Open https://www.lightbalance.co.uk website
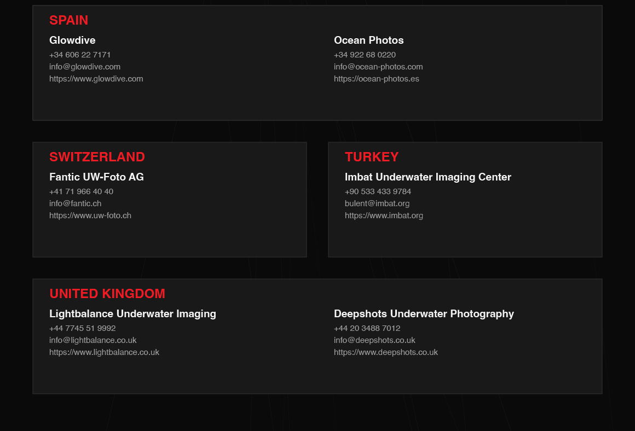 point(104,352)
